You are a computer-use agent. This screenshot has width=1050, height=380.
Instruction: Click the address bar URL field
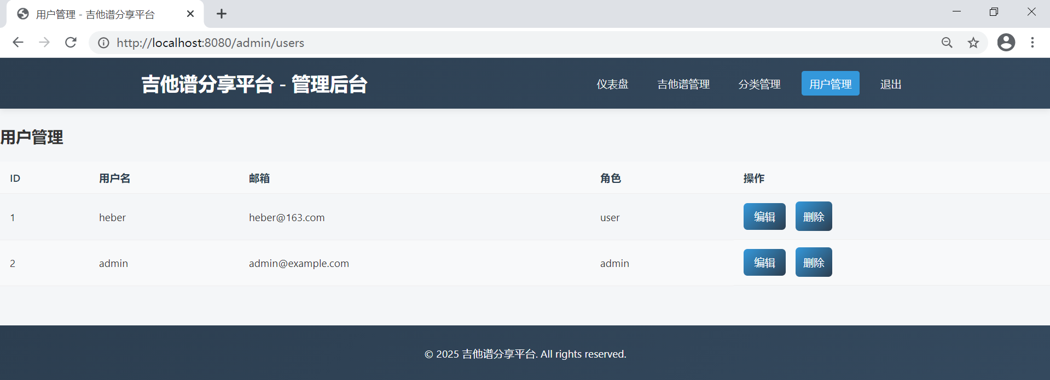point(492,43)
